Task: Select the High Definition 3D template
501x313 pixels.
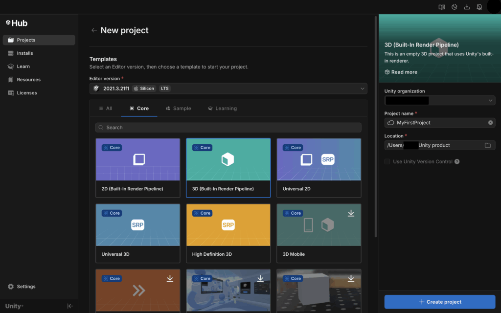Action: [x=228, y=233]
